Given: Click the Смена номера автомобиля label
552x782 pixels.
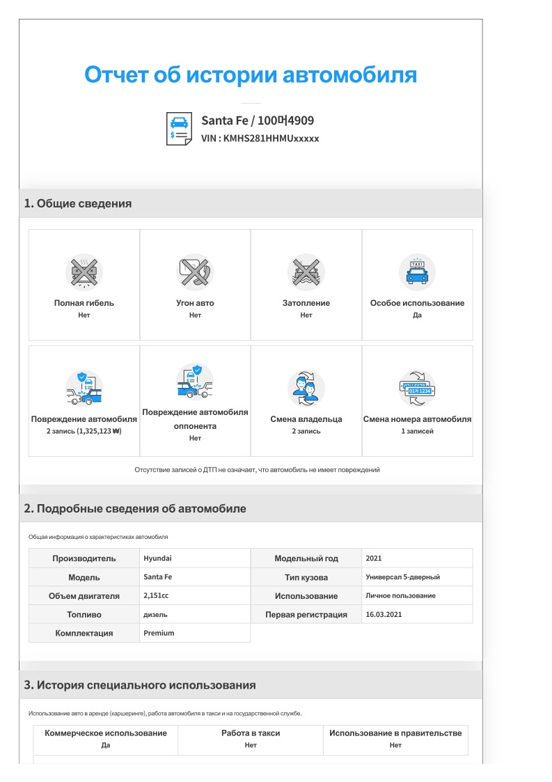Looking at the screenshot, I should [x=418, y=419].
